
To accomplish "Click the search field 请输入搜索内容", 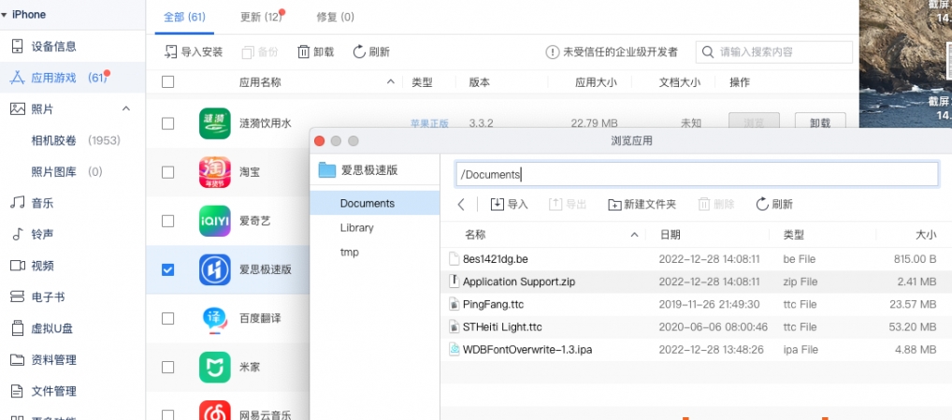I will [x=774, y=52].
